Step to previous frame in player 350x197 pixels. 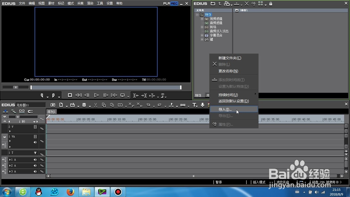[87, 95]
